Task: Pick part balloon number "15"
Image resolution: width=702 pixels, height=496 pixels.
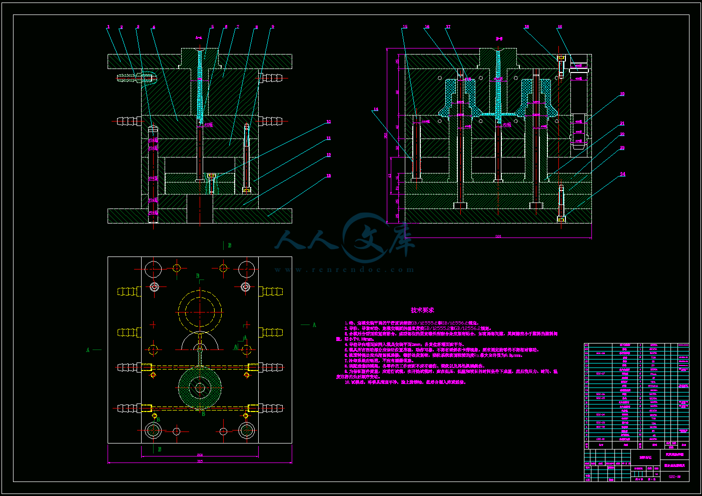Action: click(405, 27)
